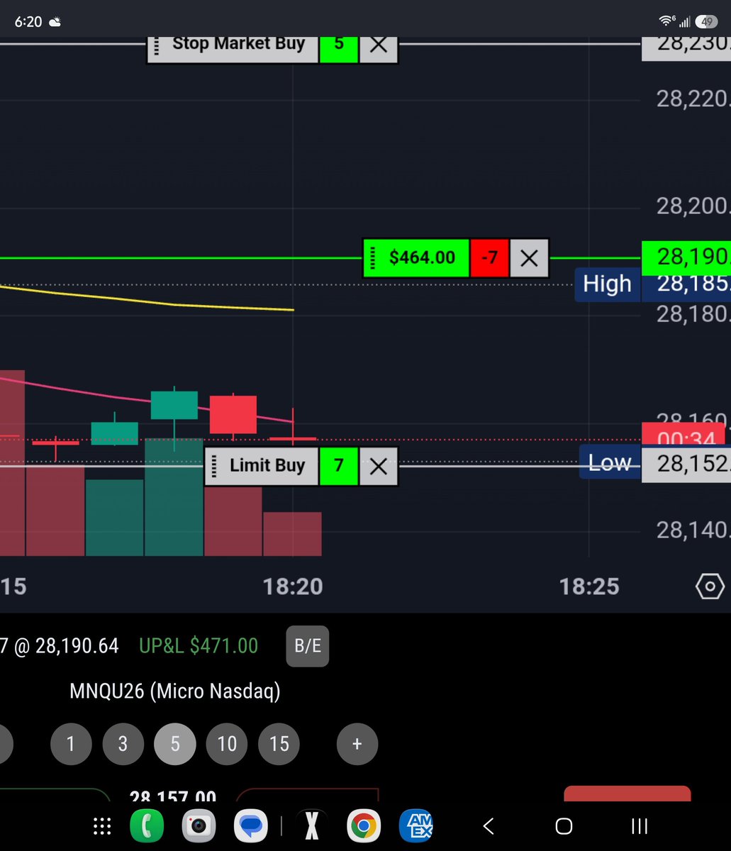Tap the green quantity 5 on Stop Market Buy

(x=338, y=45)
